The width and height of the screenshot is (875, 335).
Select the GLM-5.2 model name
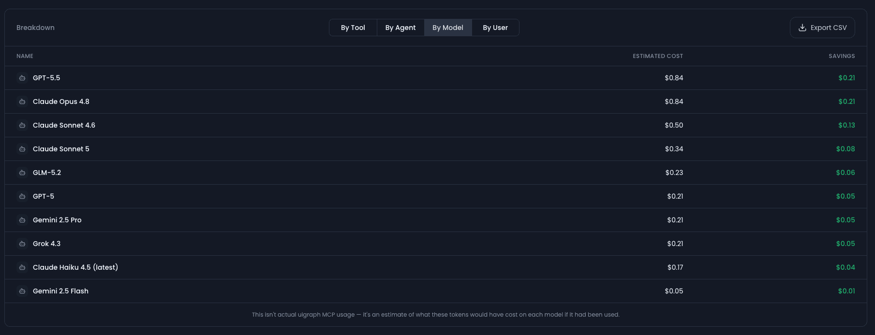tap(47, 173)
